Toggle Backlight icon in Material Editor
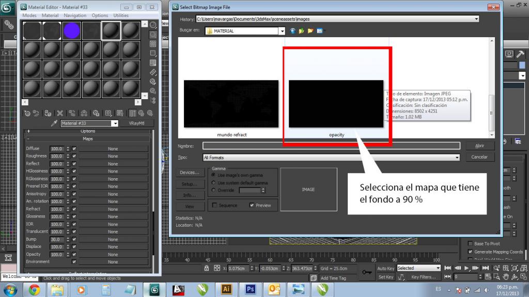529x297 pixels. click(x=153, y=35)
